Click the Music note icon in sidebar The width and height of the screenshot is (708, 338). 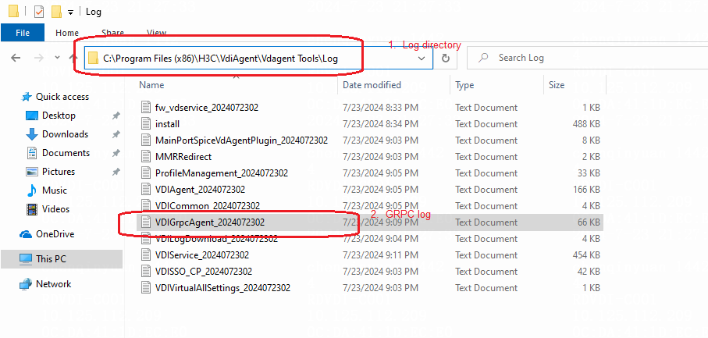tap(31, 190)
